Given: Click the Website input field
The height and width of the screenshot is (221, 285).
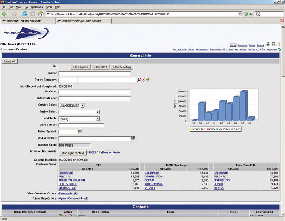Looking at the screenshot, I should click(95, 139).
